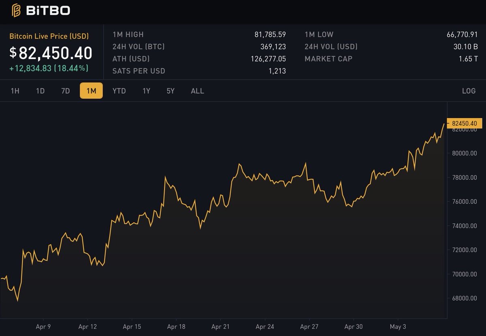
Task: Click the 24H VOL (USD) label
Action: click(331, 47)
